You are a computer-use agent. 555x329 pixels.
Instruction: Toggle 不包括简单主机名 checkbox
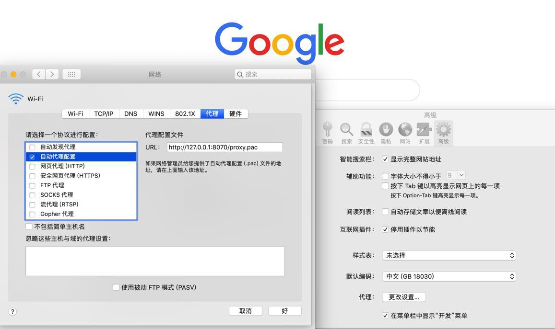pos(29,227)
